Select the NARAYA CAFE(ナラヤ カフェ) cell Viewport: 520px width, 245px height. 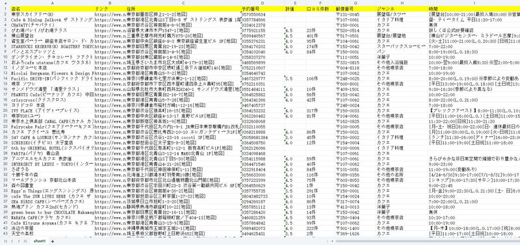point(52,218)
